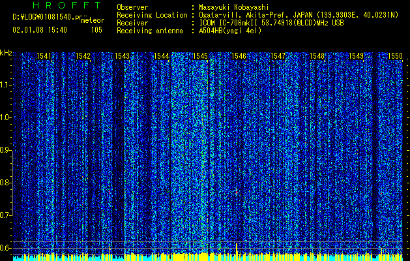The width and height of the screenshot is (410, 261).
Task: Click the HROFFT title text
Action: click(67, 5)
